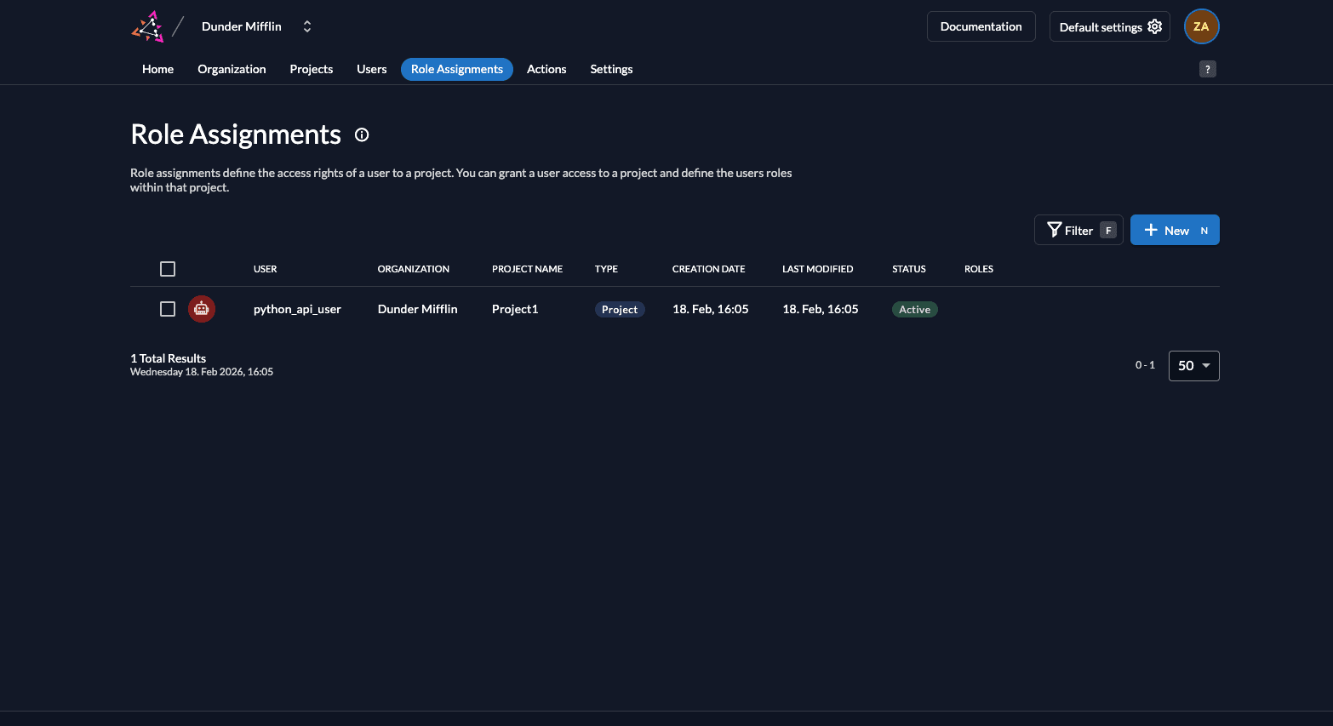Sort by the Creation Date column header
This screenshot has height=726, width=1333.
pyautogui.click(x=708, y=269)
